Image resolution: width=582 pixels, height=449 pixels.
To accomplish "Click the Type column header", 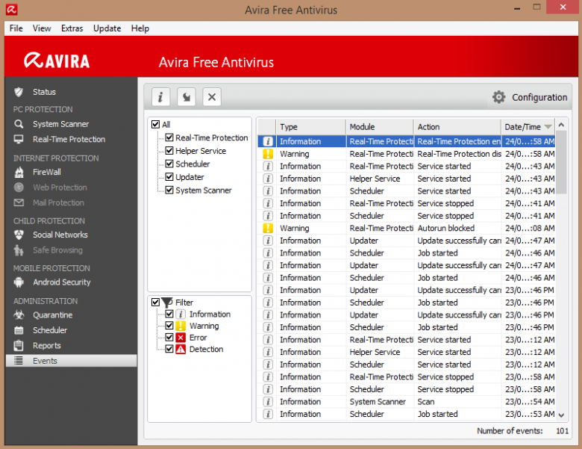I will [x=310, y=127].
